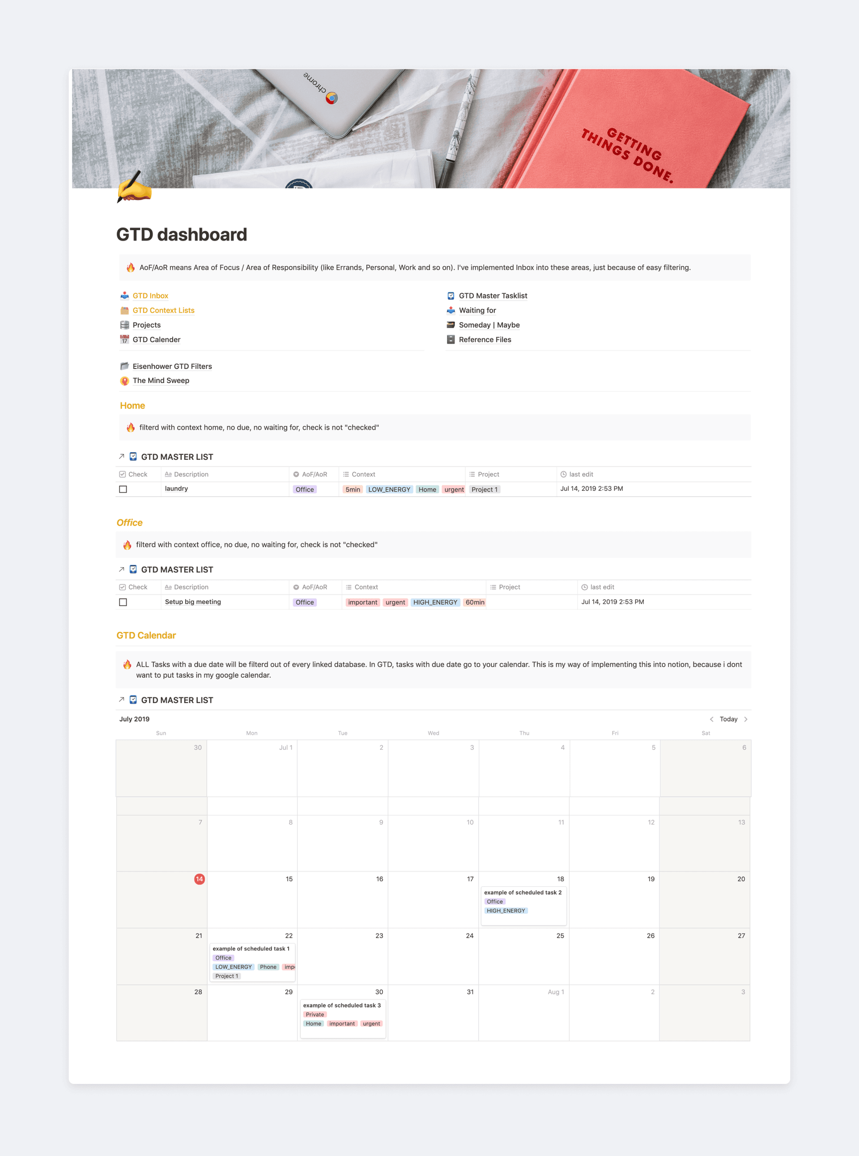Viewport: 859px width, 1156px height.
Task: Open Eisenhower GTD Filters link
Action: coord(172,366)
